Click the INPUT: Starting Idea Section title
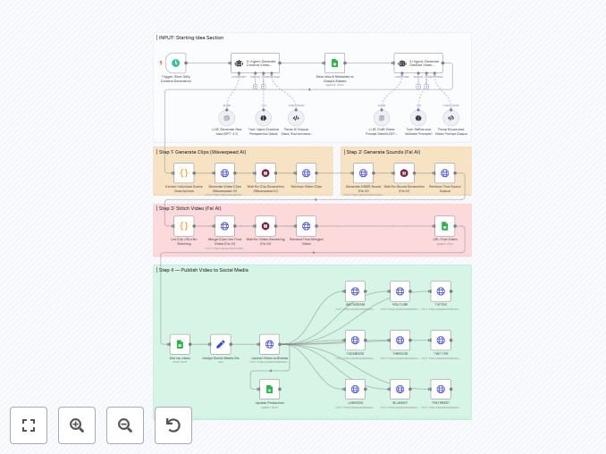Screen dimensions: 606x454 191,38
